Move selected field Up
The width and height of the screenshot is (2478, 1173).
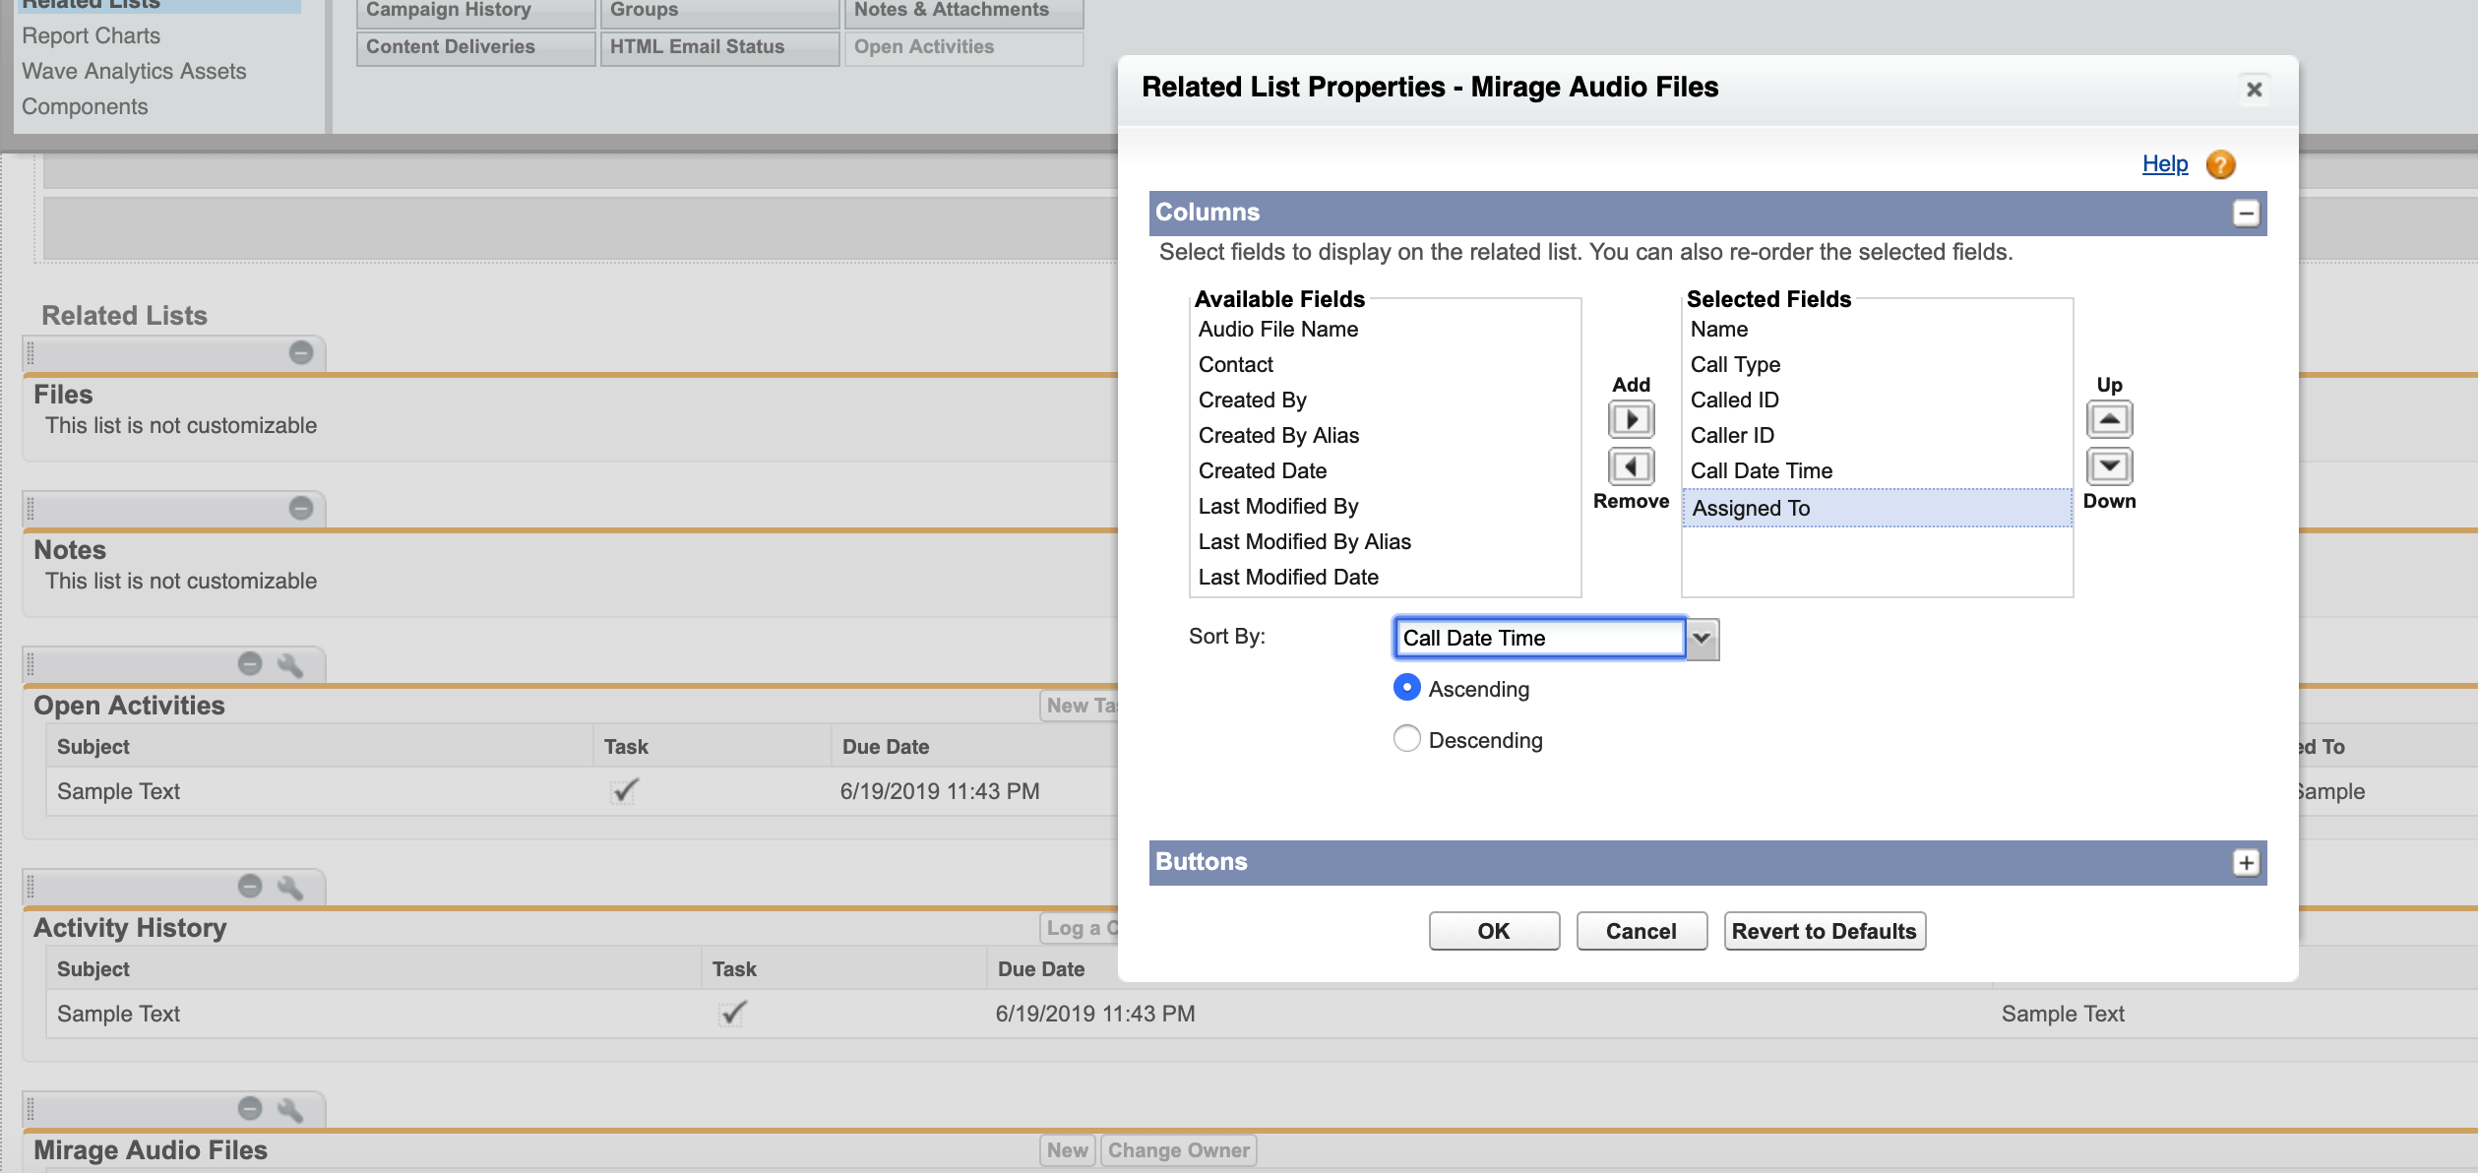pyautogui.click(x=2109, y=420)
